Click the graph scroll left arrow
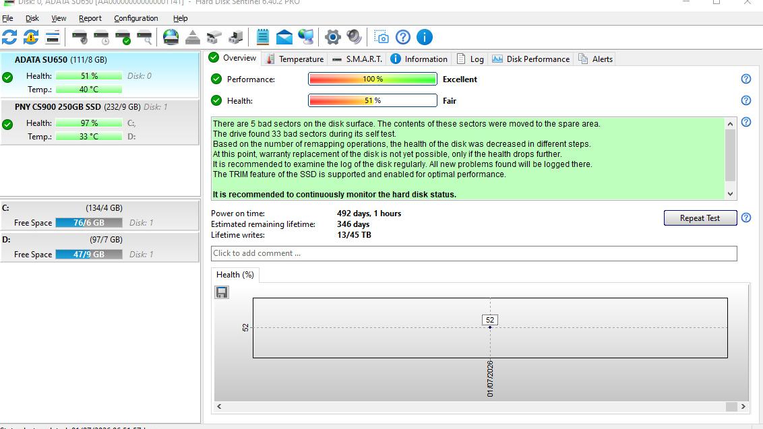 point(220,407)
